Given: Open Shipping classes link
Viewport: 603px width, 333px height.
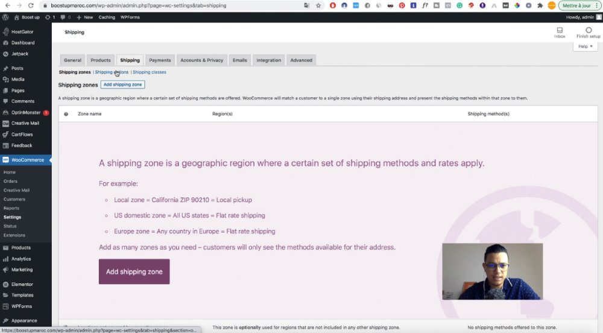Looking at the screenshot, I should 149,72.
